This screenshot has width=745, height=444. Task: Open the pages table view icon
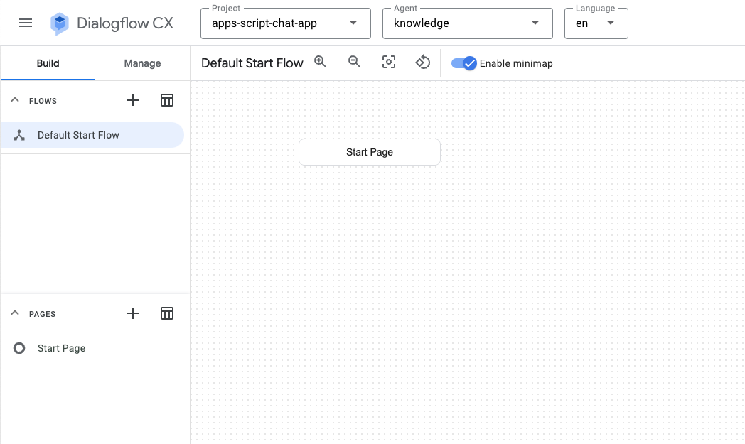(x=167, y=313)
